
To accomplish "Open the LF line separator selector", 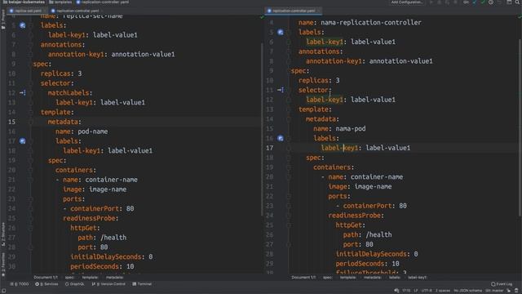I will 416,291.
